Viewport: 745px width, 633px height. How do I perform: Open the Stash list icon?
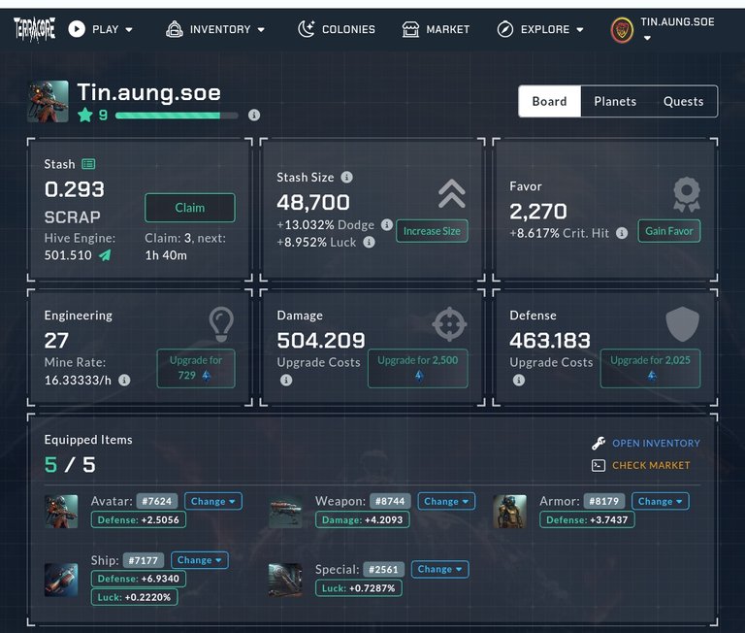point(88,164)
